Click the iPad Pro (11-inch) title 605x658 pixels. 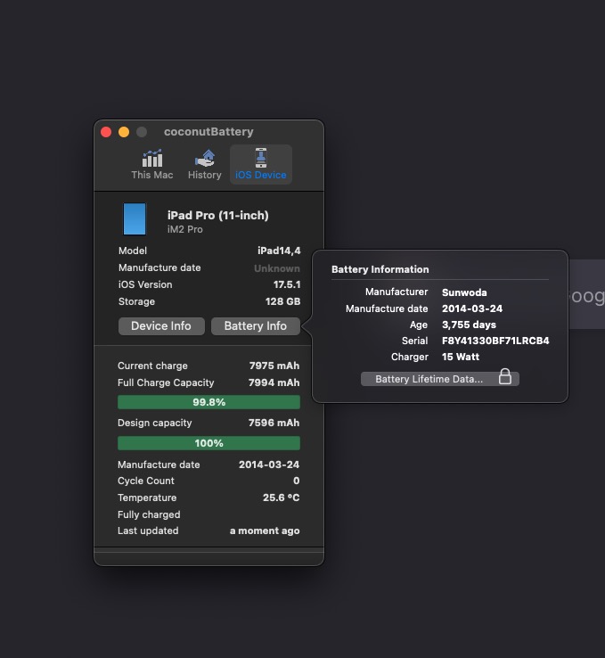218,215
